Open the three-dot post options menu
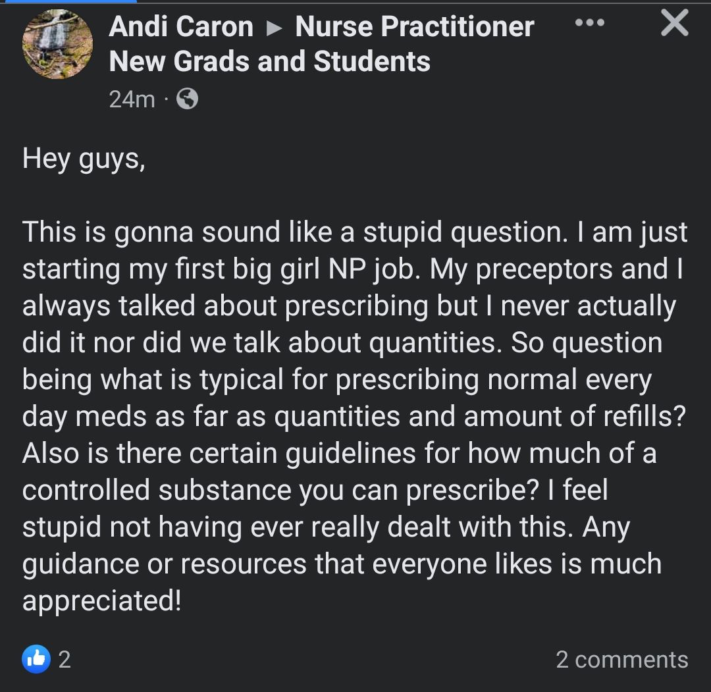The width and height of the screenshot is (711, 692). 589,22
